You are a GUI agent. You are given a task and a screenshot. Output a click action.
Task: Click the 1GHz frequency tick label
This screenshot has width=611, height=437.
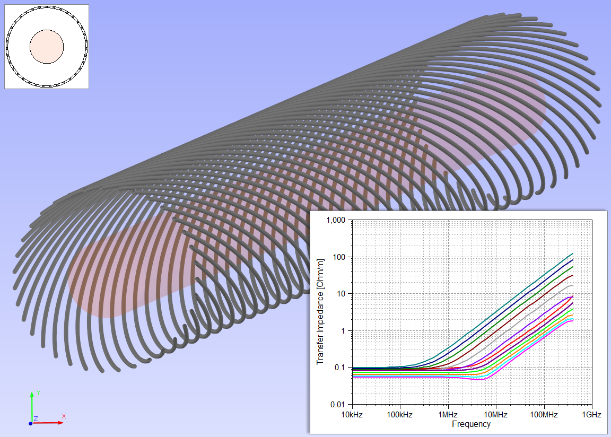[591, 415]
